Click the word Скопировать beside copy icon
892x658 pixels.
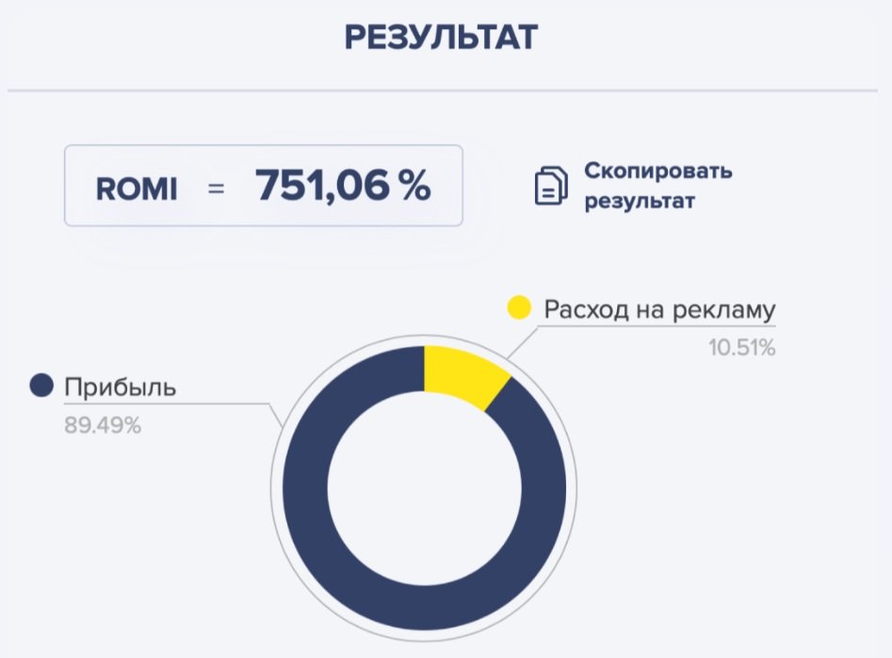point(657,172)
